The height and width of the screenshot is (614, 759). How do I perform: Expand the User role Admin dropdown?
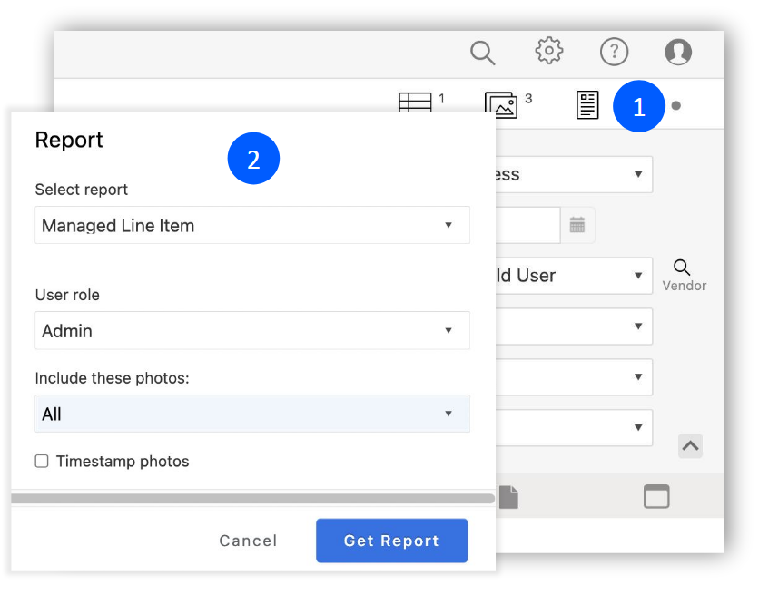click(252, 331)
